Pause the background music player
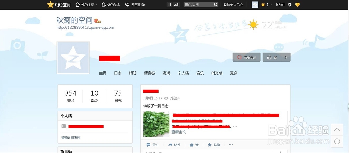 [170, 5]
